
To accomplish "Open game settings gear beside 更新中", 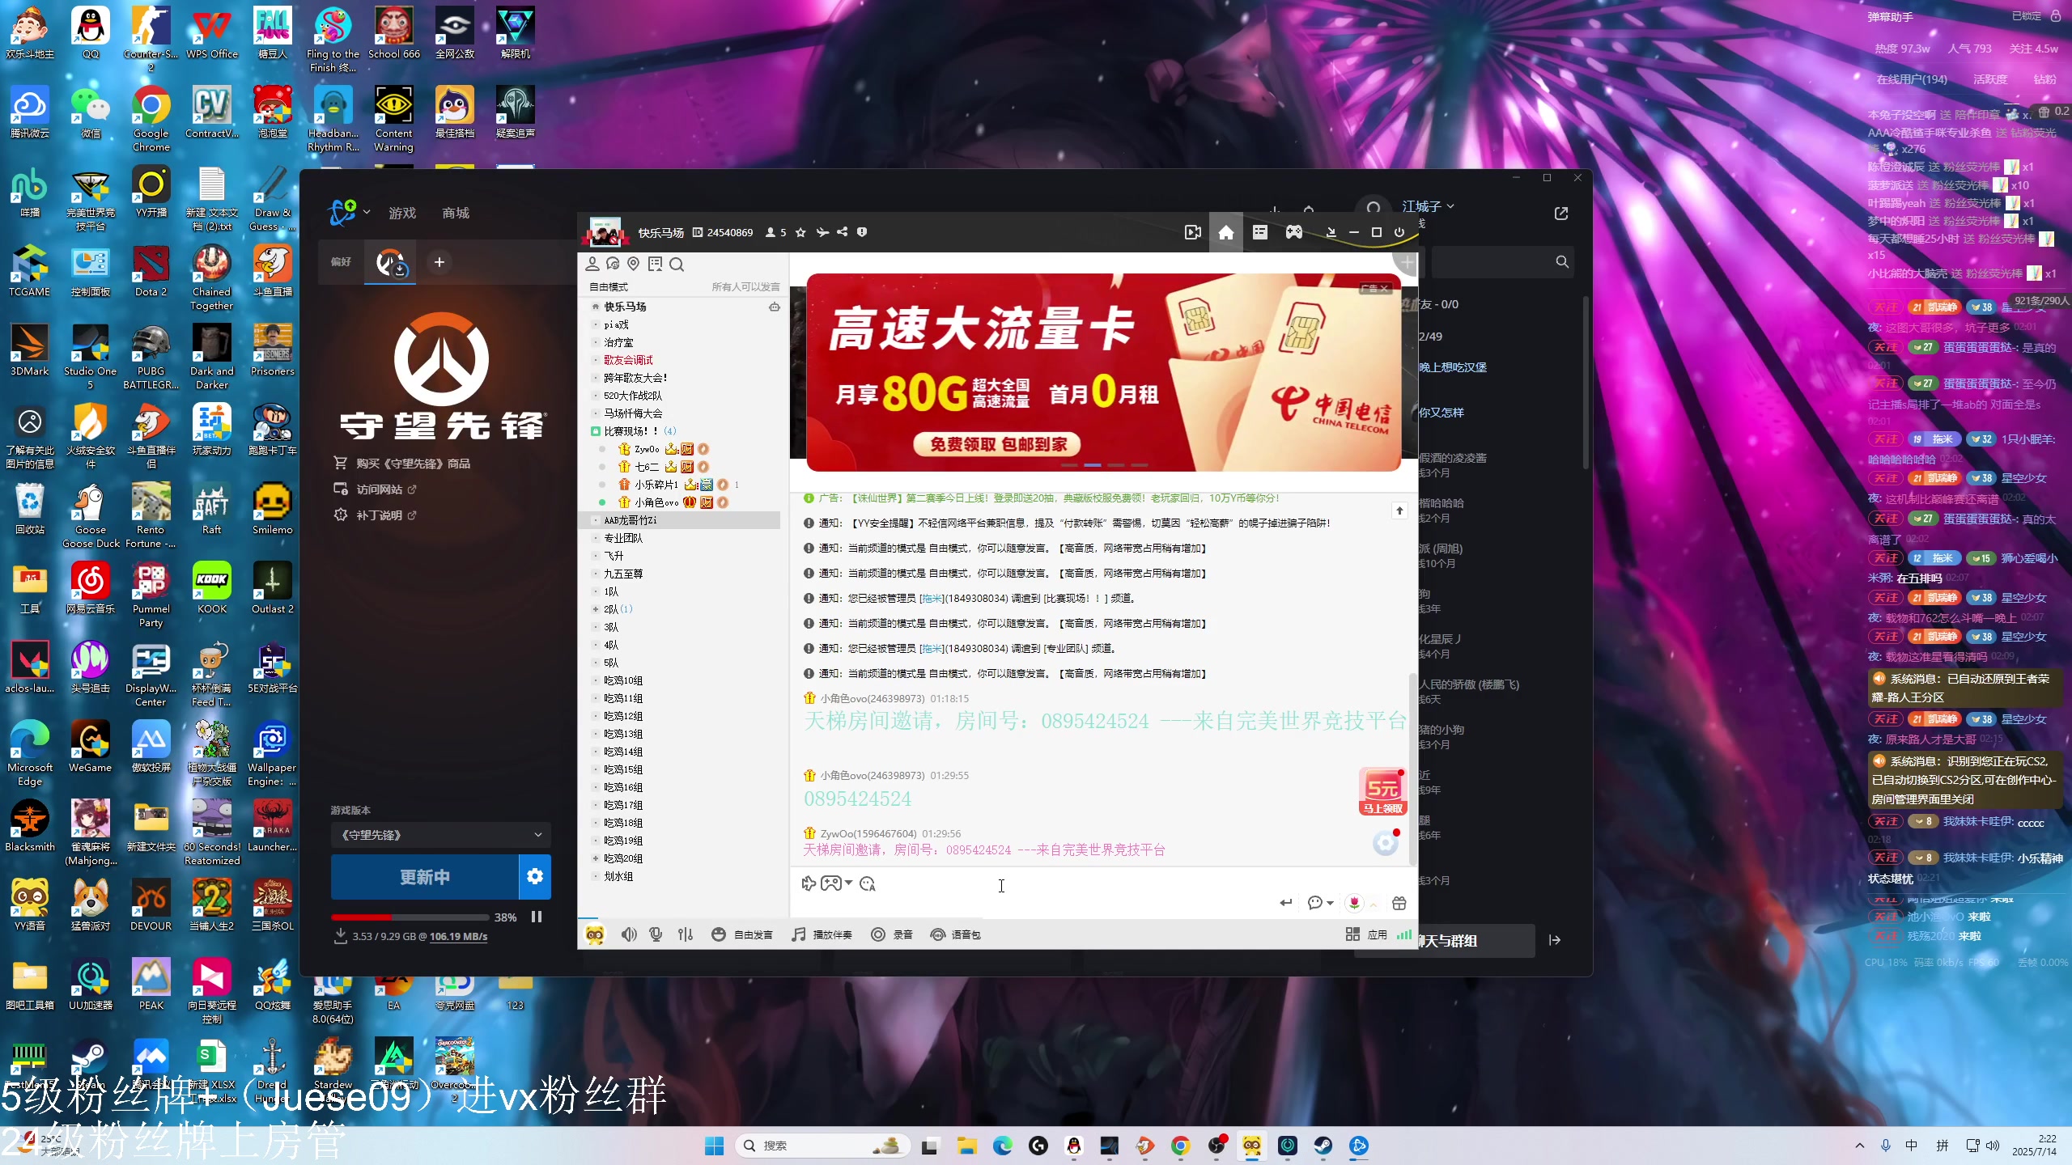I will point(535,877).
